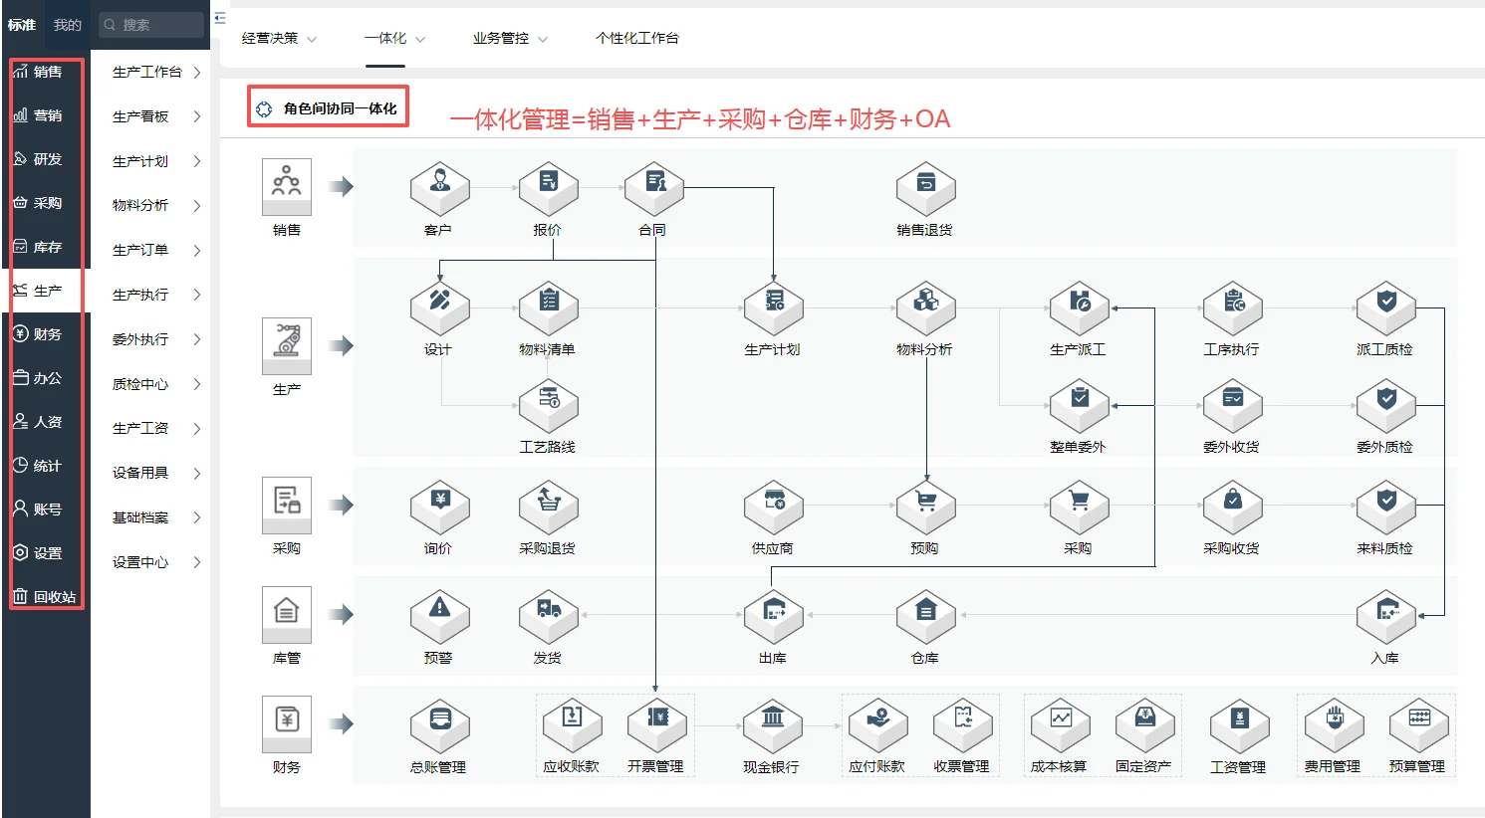Click inside the 搜索 search field
The width and height of the screenshot is (1485, 818).
point(151,24)
